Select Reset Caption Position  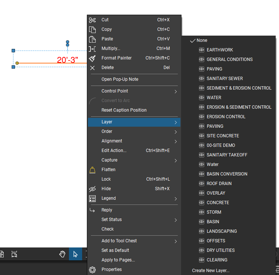[x=134, y=110]
